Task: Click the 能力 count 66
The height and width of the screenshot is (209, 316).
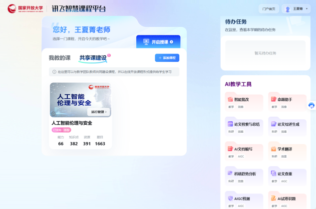Action: 61,144
